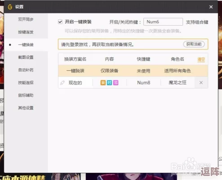
Task: Click the 仅限装备 content cell
Action: (x=109, y=71)
